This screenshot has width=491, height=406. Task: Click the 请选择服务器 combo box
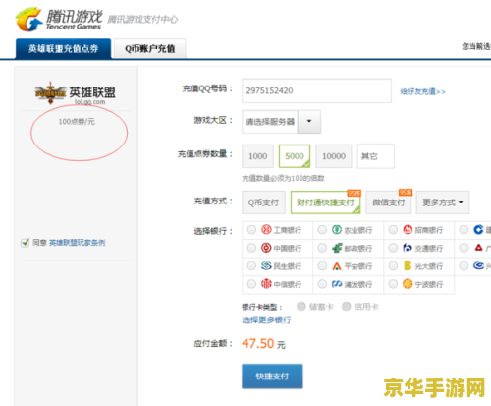(x=281, y=122)
